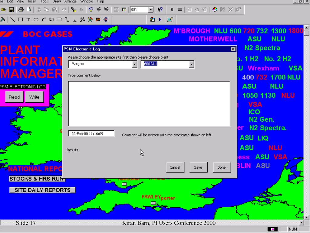310x233 pixels.
Task: Open the Arrange menu
Action: click(70, 2)
